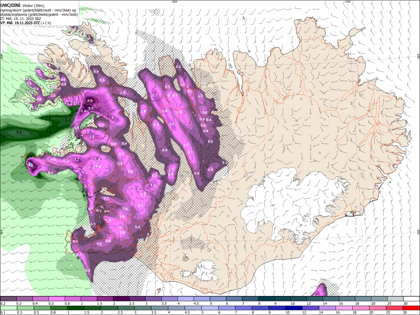Pick the red-pink bottom-row swatch starting at 25
The width and height of the screenshot is (420, 315).
click(x=394, y=308)
